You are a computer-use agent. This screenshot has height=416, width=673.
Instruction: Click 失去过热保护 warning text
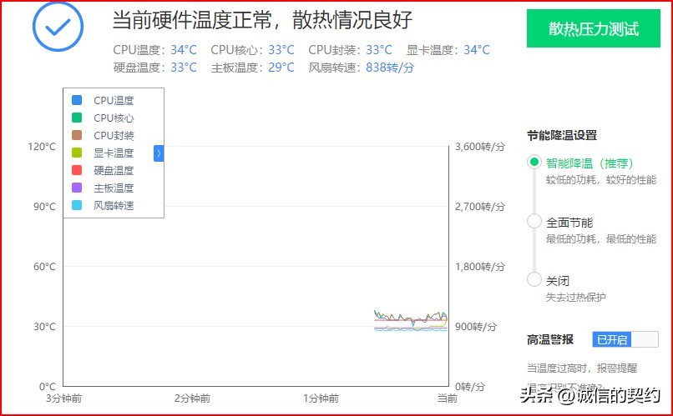(x=575, y=298)
